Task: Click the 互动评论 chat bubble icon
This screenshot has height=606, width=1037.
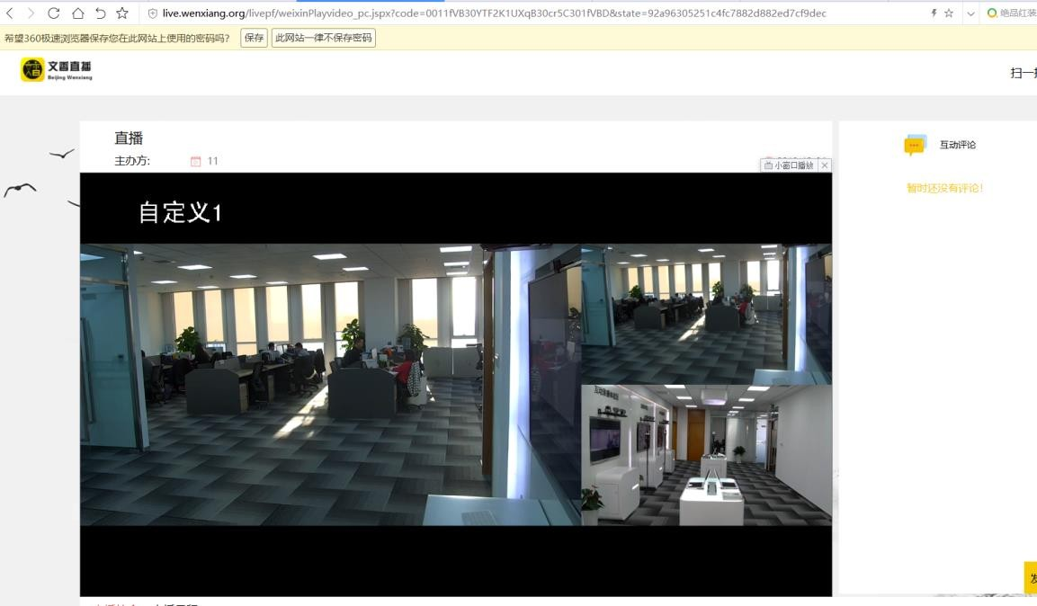Action: [916, 145]
